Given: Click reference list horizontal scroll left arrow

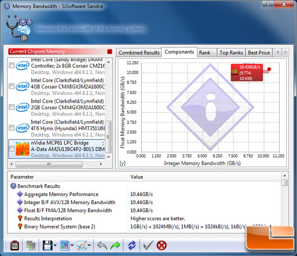Looking at the screenshot, I should [11, 164].
